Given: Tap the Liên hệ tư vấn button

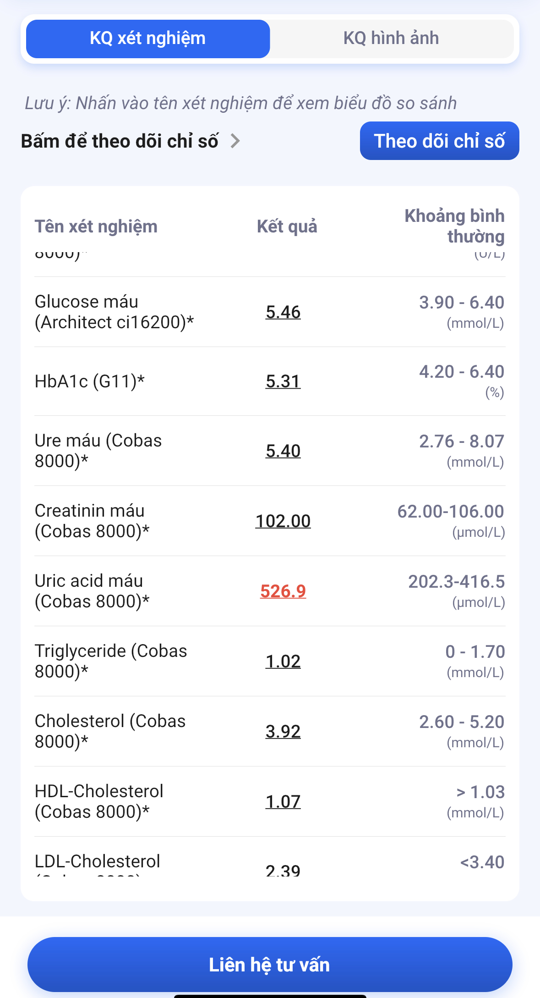Looking at the screenshot, I should point(269,965).
